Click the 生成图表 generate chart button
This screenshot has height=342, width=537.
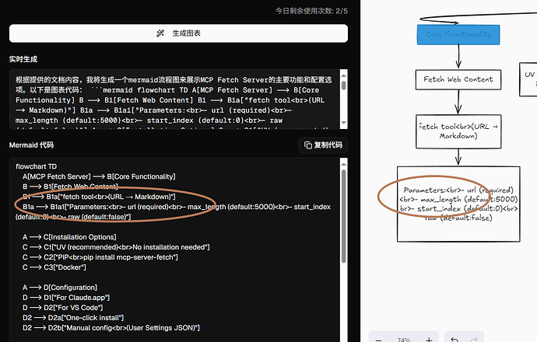pos(178,33)
